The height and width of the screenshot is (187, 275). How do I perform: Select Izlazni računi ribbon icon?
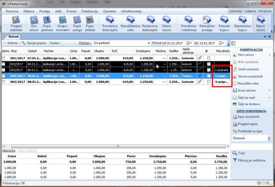click(x=261, y=24)
